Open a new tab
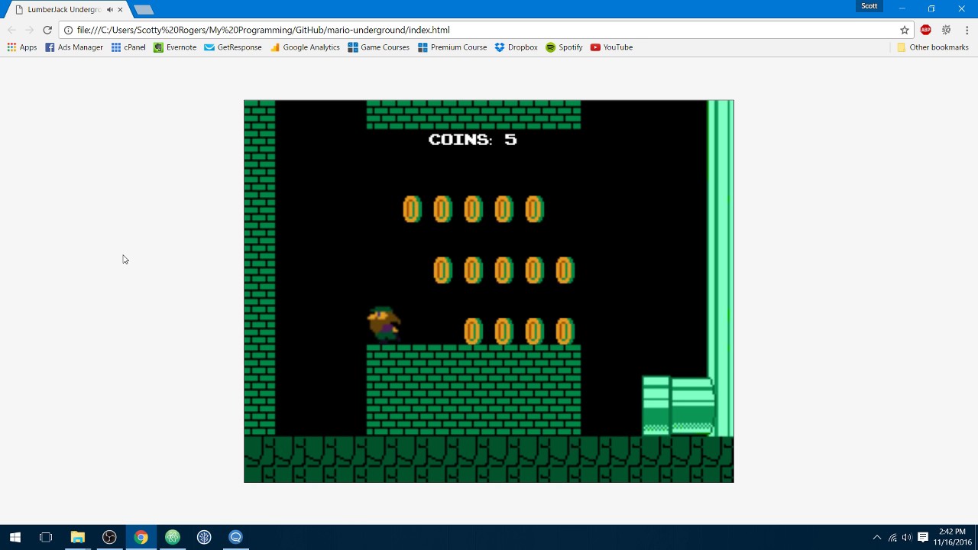The width and height of the screenshot is (978, 550). click(144, 10)
